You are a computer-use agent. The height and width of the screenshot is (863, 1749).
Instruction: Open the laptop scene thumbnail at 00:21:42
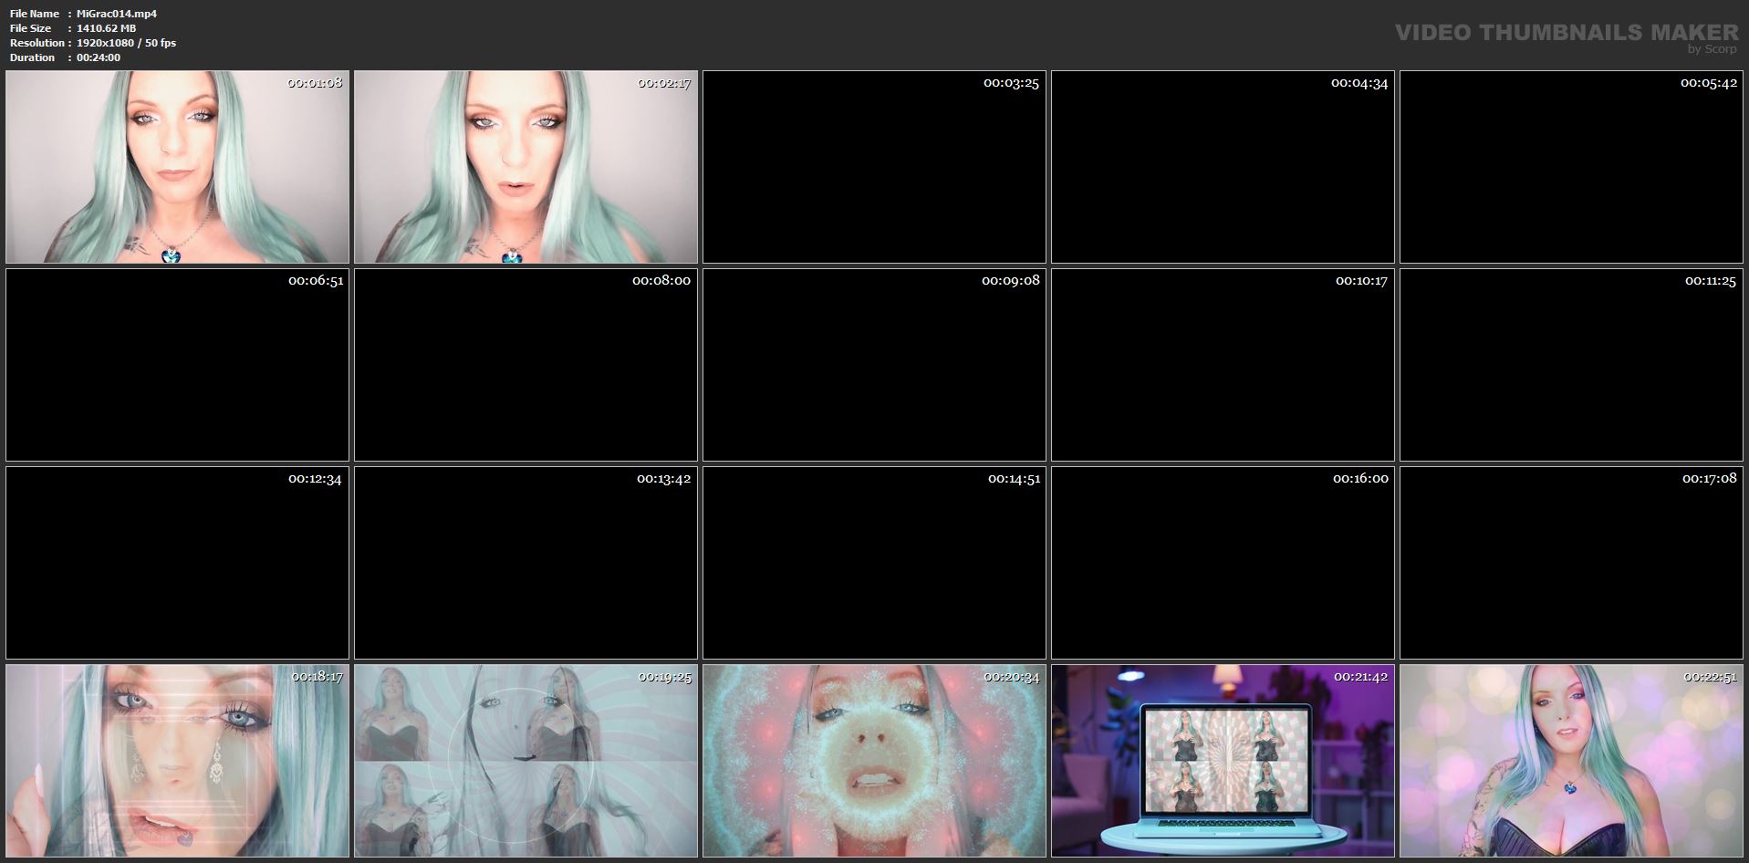tap(1223, 761)
